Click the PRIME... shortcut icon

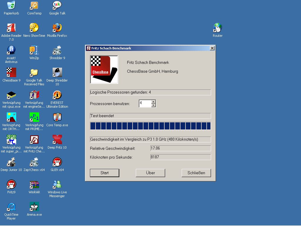click(34, 117)
